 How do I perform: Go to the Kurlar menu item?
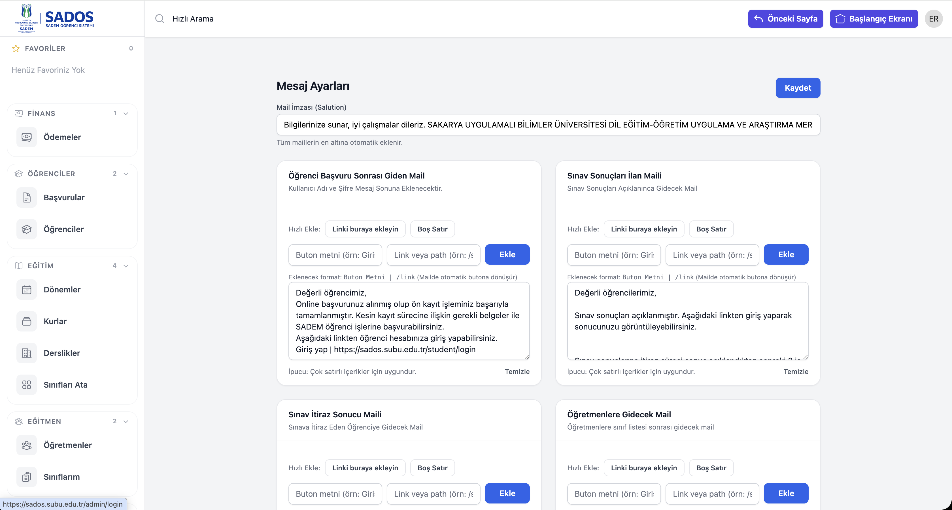(73, 321)
